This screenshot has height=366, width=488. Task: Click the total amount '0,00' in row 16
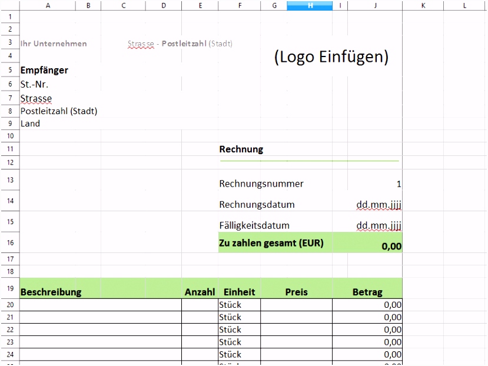[391, 246]
